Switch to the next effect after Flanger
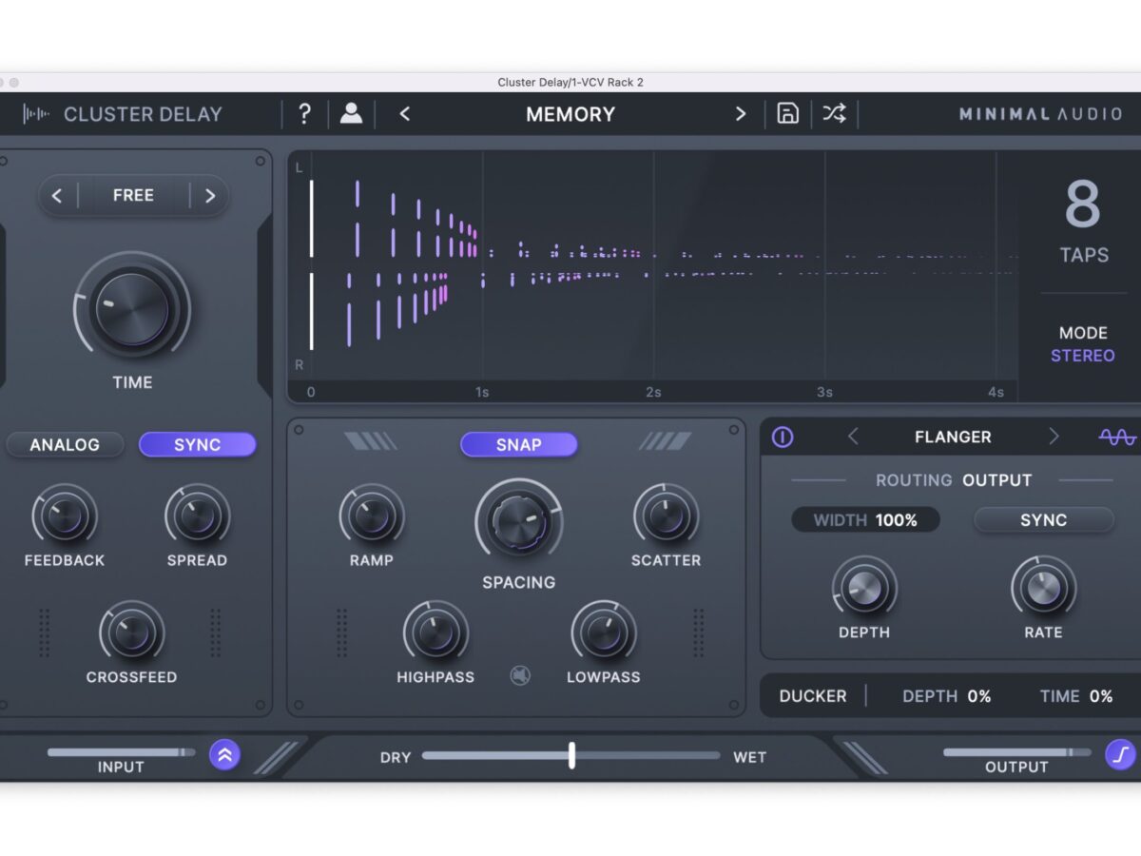 click(x=1054, y=437)
